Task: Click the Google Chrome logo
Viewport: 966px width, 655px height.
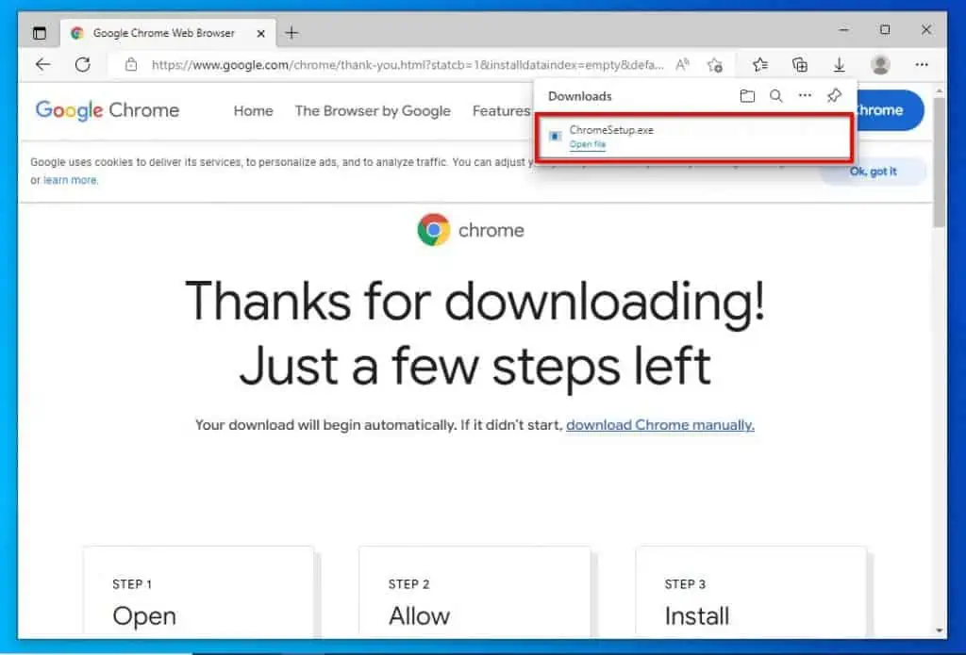Action: tap(108, 111)
